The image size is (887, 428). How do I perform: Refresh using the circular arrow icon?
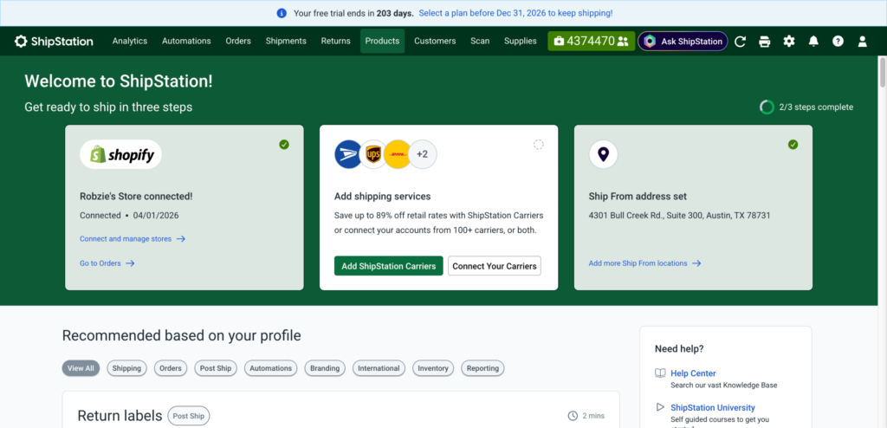click(740, 42)
